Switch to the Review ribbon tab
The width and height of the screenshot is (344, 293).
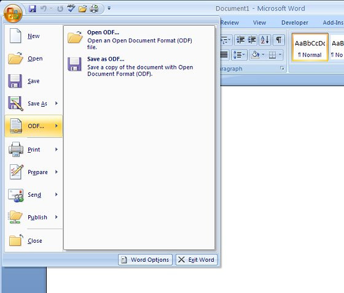tap(230, 23)
